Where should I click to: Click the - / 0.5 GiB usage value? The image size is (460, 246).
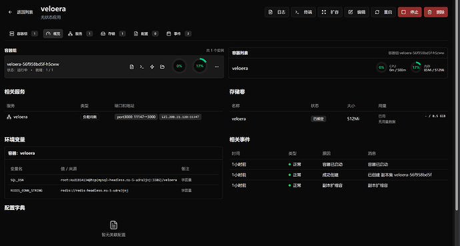435,116
